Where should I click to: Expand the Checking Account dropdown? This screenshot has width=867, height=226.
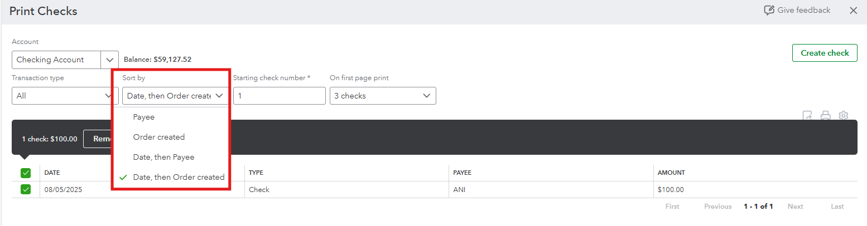[109, 60]
